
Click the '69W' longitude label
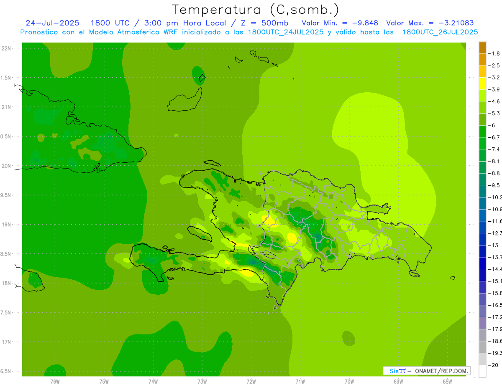398,381
